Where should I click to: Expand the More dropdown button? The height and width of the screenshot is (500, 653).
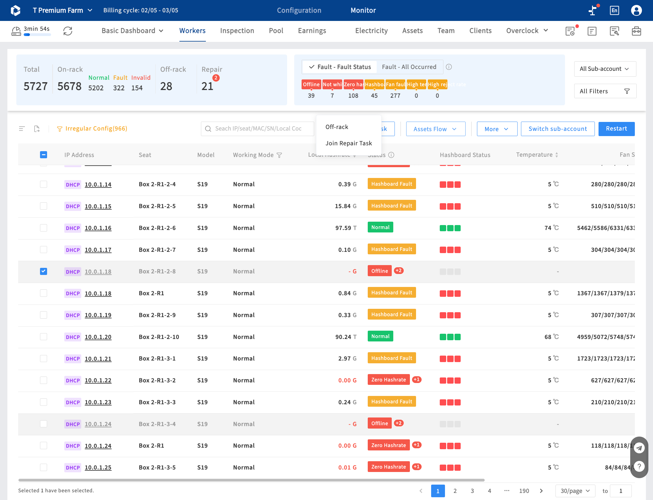[497, 129]
